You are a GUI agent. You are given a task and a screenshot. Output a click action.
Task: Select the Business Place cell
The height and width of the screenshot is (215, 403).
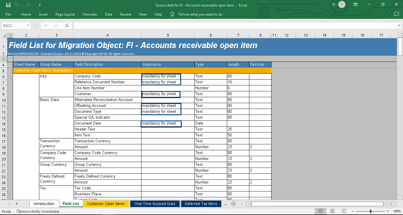[108, 194]
